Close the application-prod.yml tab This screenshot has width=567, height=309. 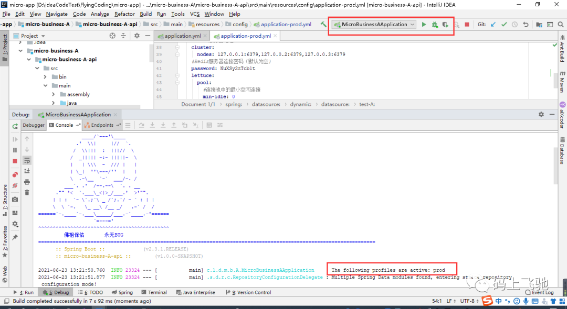coord(275,36)
